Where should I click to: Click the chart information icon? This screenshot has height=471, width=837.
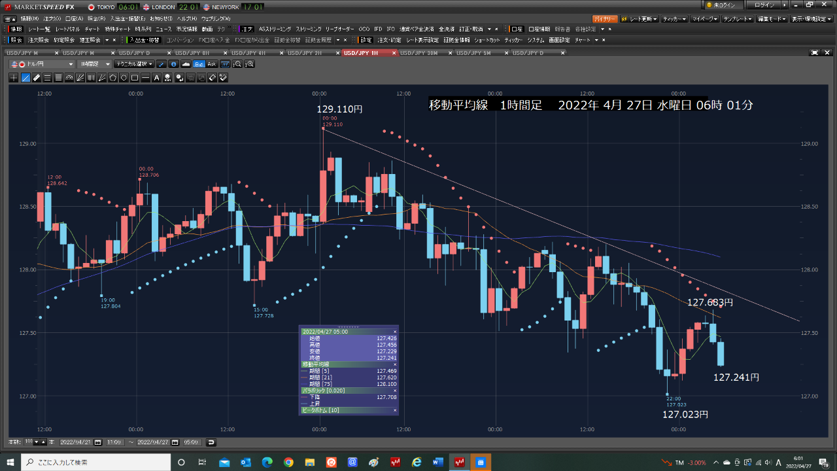tap(173, 64)
